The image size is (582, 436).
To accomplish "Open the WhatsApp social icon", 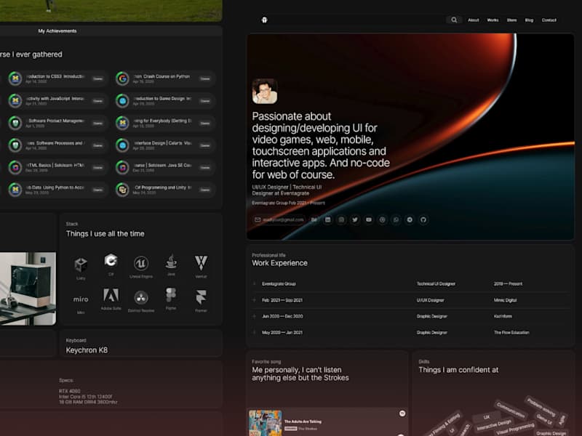I will [396, 220].
